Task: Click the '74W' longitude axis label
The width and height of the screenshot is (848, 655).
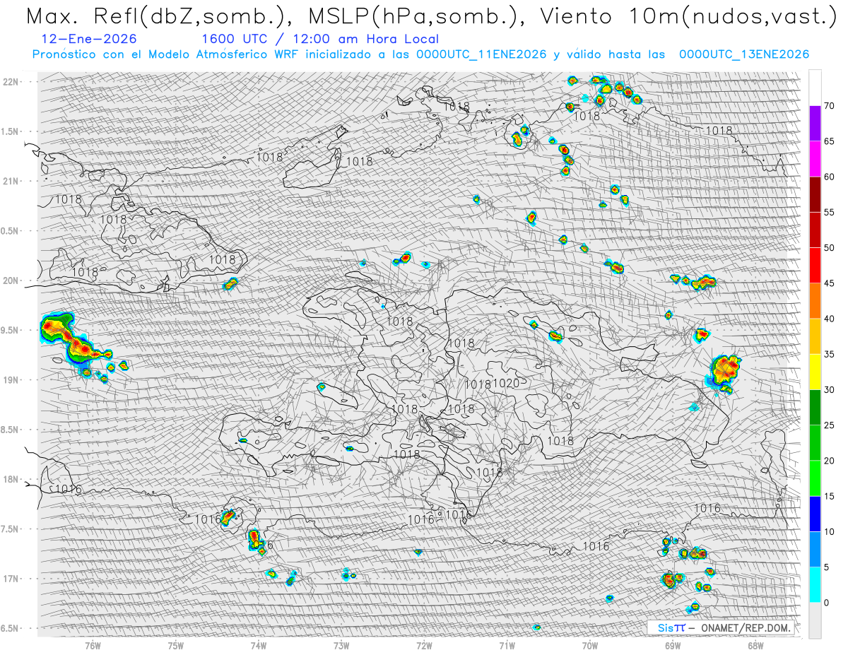Action: pyautogui.click(x=259, y=646)
